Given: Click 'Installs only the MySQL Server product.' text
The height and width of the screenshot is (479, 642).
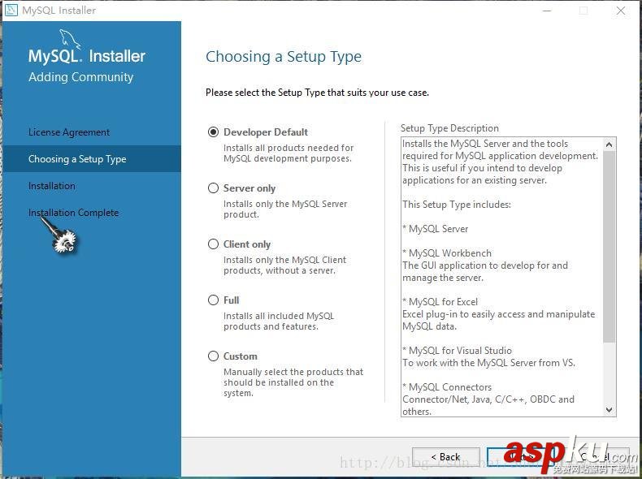Looking at the screenshot, I should coord(285,209).
